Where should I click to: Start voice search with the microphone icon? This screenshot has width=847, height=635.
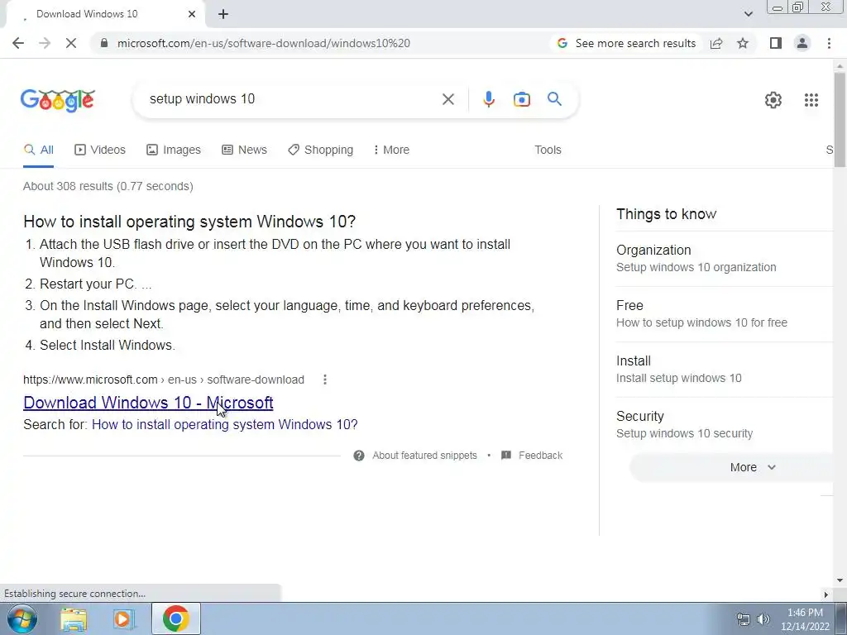tap(488, 99)
